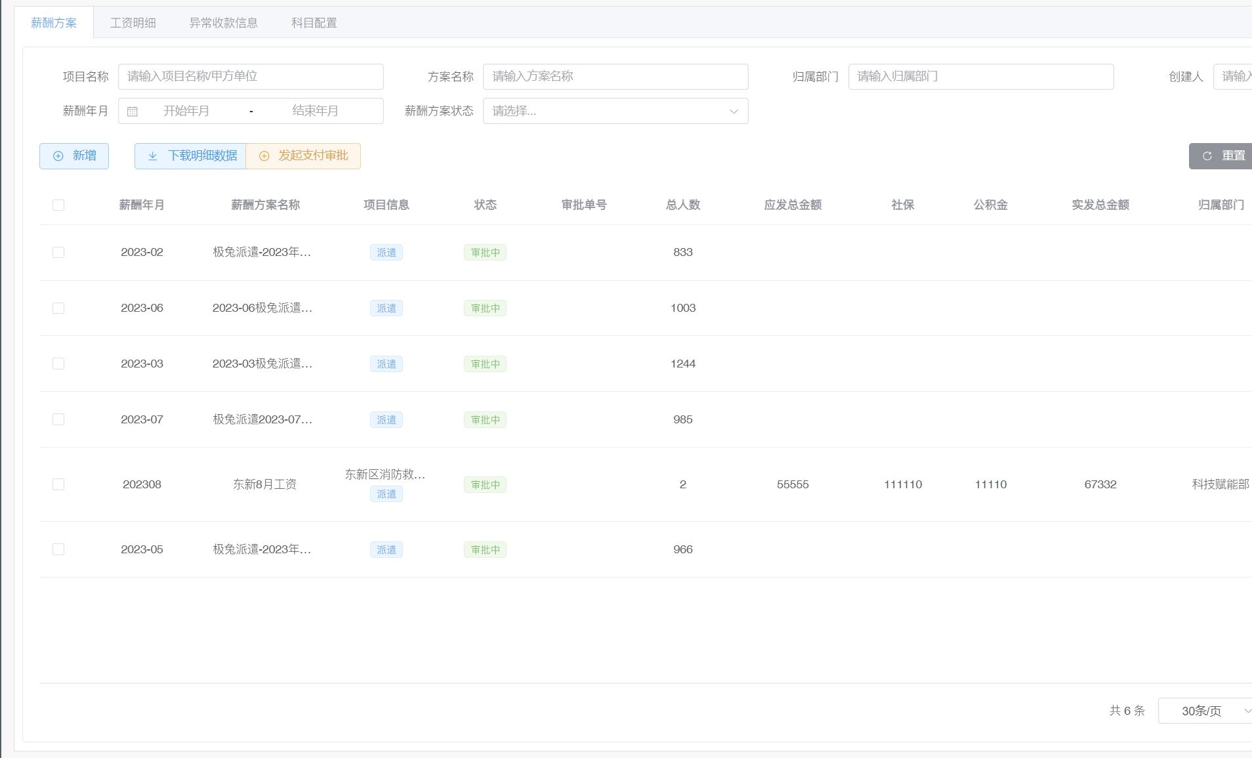Check the 2023-06 row checkbox
The width and height of the screenshot is (1252, 758).
[58, 308]
